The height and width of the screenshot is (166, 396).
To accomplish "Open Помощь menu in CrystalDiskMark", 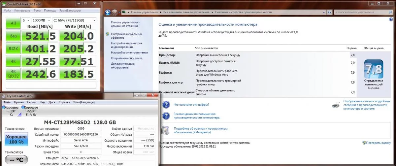I will [x=51, y=10].
